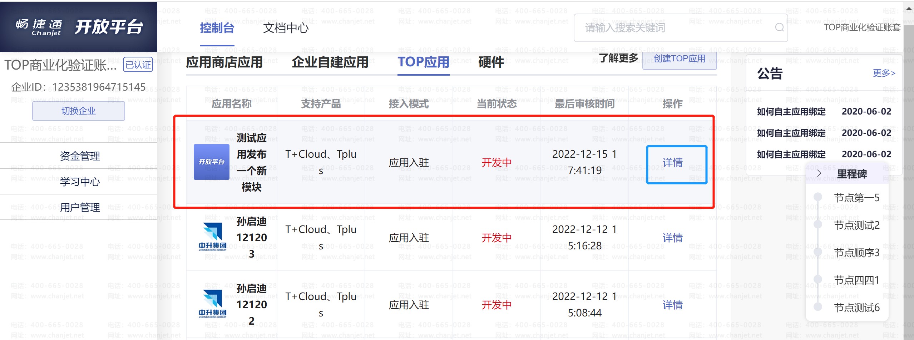Image resolution: width=914 pixels, height=340 pixels.
Task: Click T+Cloud、Tplus in the 测试应用发布一个新模块 row
Action: pyautogui.click(x=321, y=162)
